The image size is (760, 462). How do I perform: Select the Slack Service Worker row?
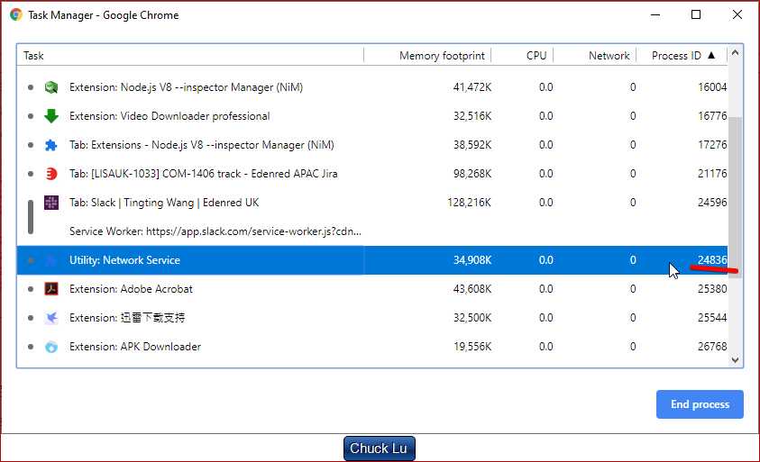coord(372,231)
